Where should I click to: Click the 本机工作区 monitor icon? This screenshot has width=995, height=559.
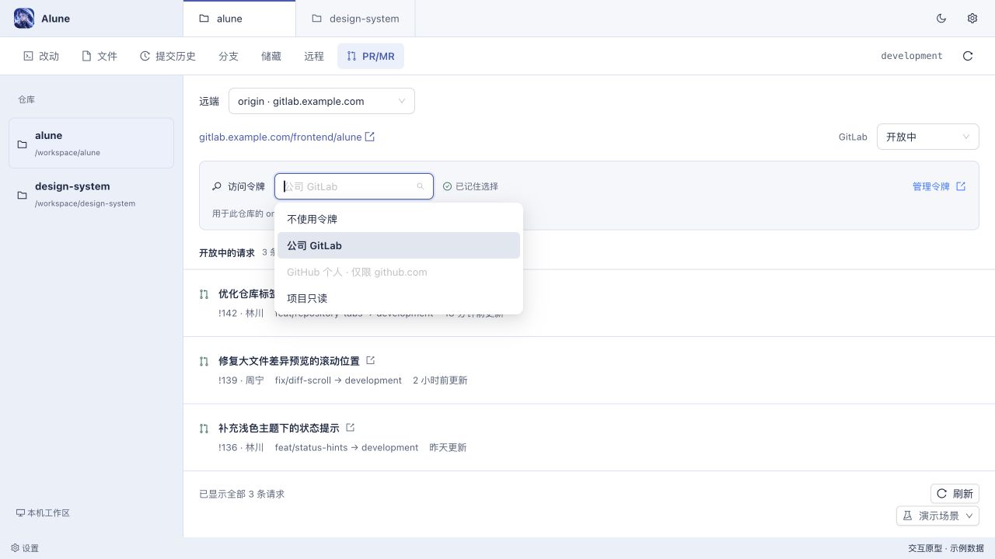click(20, 512)
